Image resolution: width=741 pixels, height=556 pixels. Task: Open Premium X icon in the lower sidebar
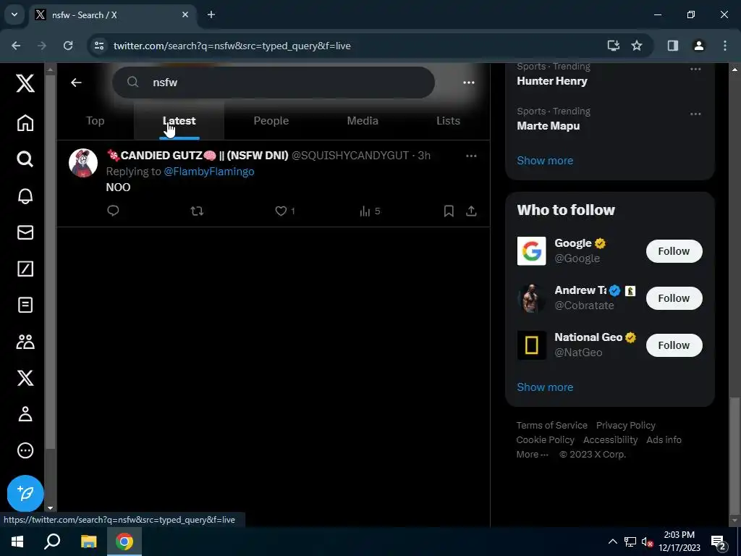click(x=25, y=378)
